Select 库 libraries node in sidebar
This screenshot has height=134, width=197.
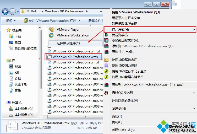(11, 61)
